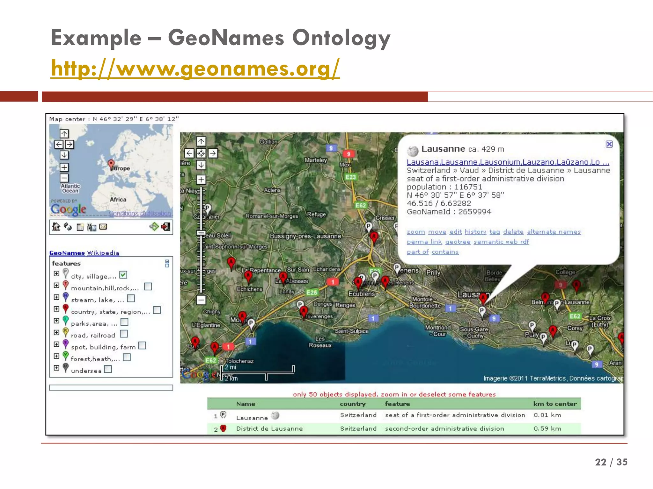The width and height of the screenshot is (653, 489).
Task: Pan the overview map right
Action: 70,145
